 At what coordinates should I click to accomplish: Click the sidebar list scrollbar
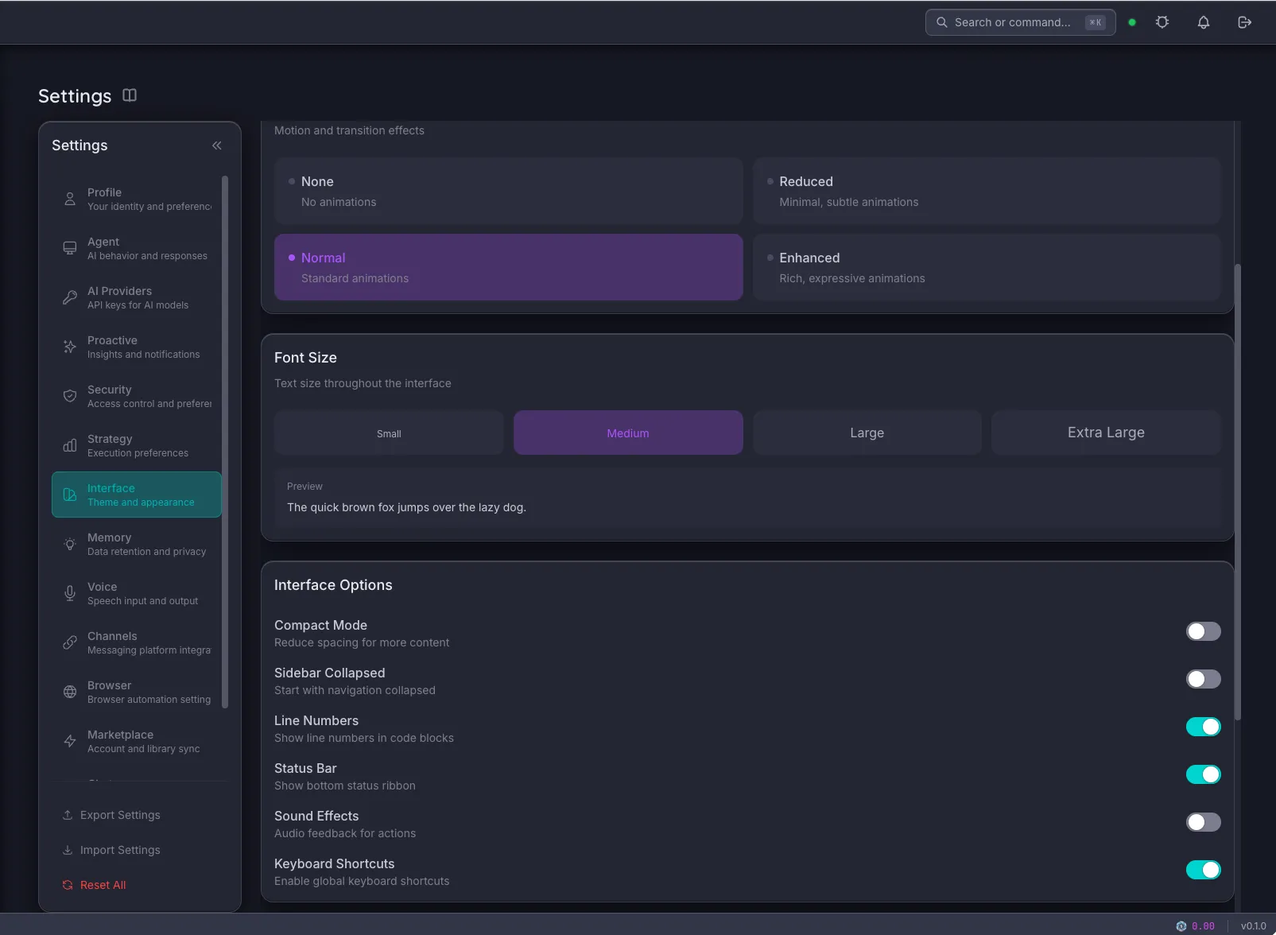[x=225, y=441]
